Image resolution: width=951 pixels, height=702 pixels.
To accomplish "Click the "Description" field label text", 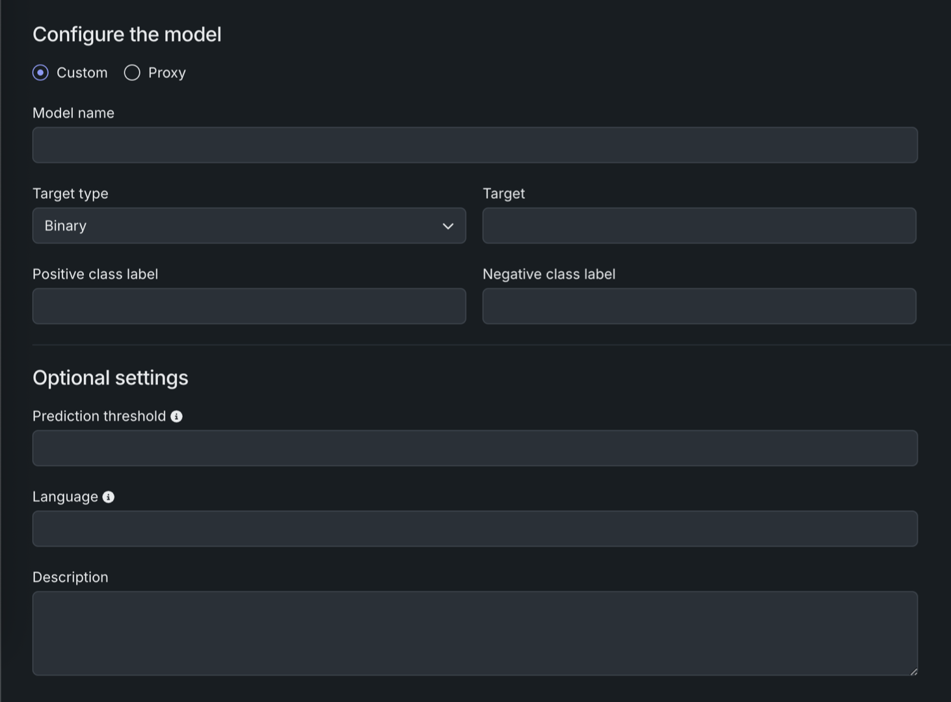I will (x=70, y=577).
